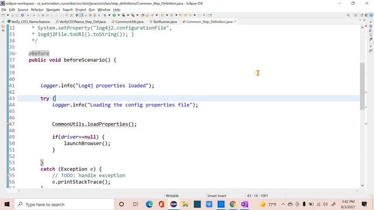Viewport: 374px width, 210px height.
Task: Open the Open Perspective icon in the top-right toolbar
Action: click(x=356, y=15)
